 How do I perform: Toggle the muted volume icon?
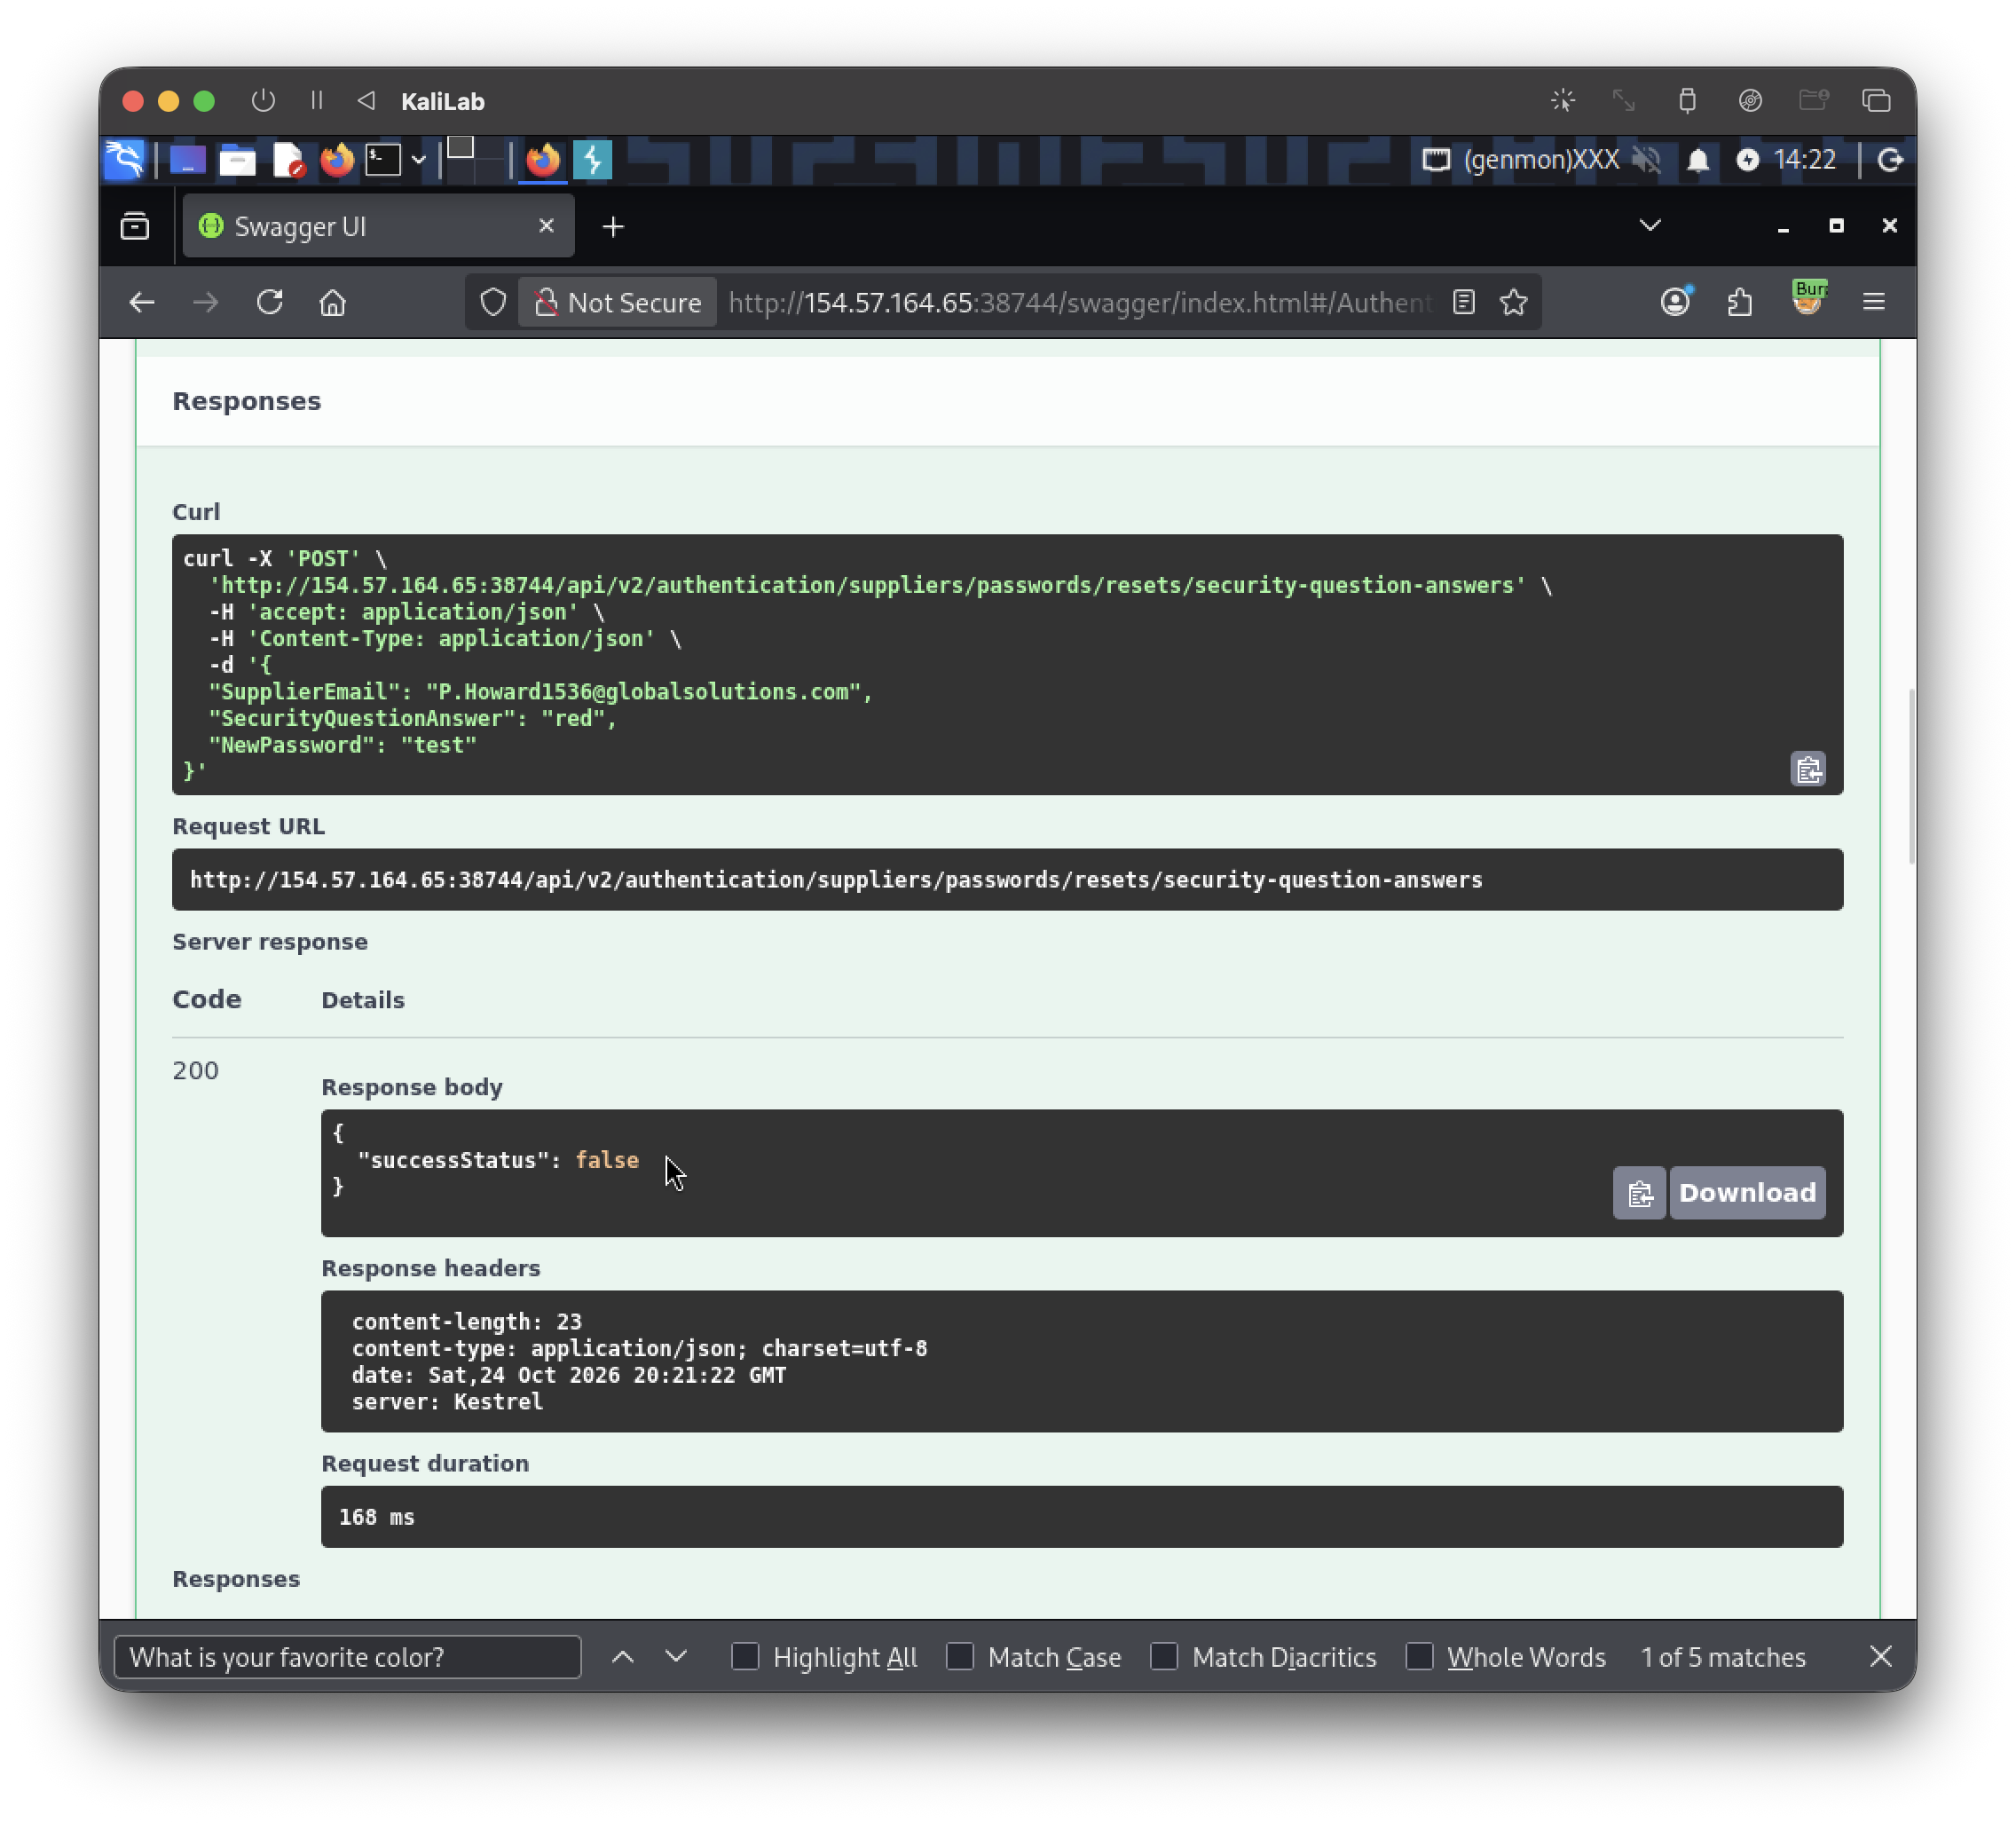click(1646, 160)
